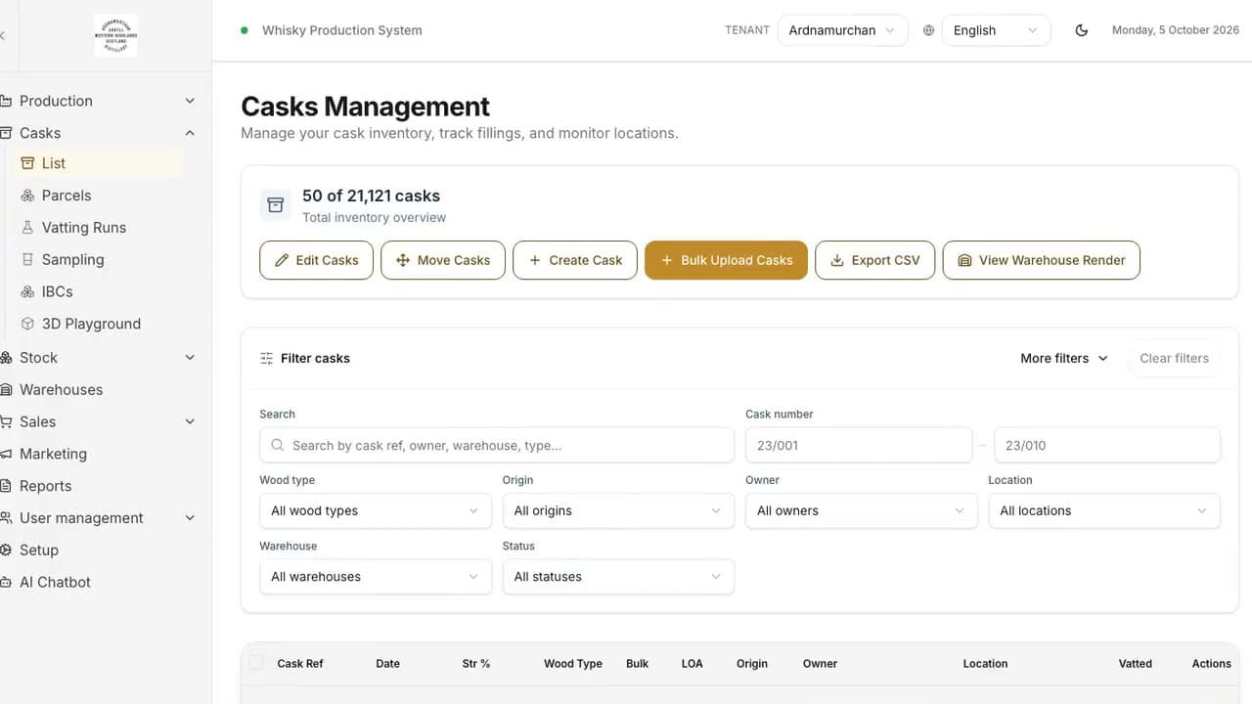Expand the Sales menu

coord(98,421)
